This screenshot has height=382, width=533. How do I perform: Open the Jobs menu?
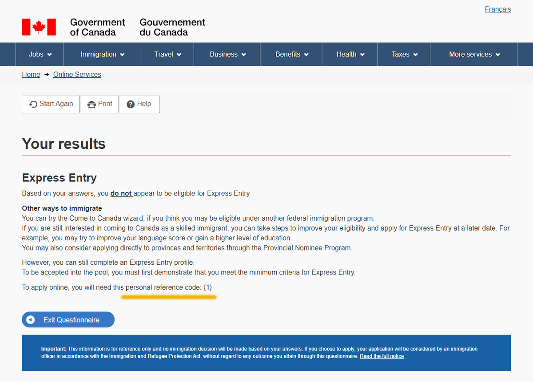pos(40,54)
